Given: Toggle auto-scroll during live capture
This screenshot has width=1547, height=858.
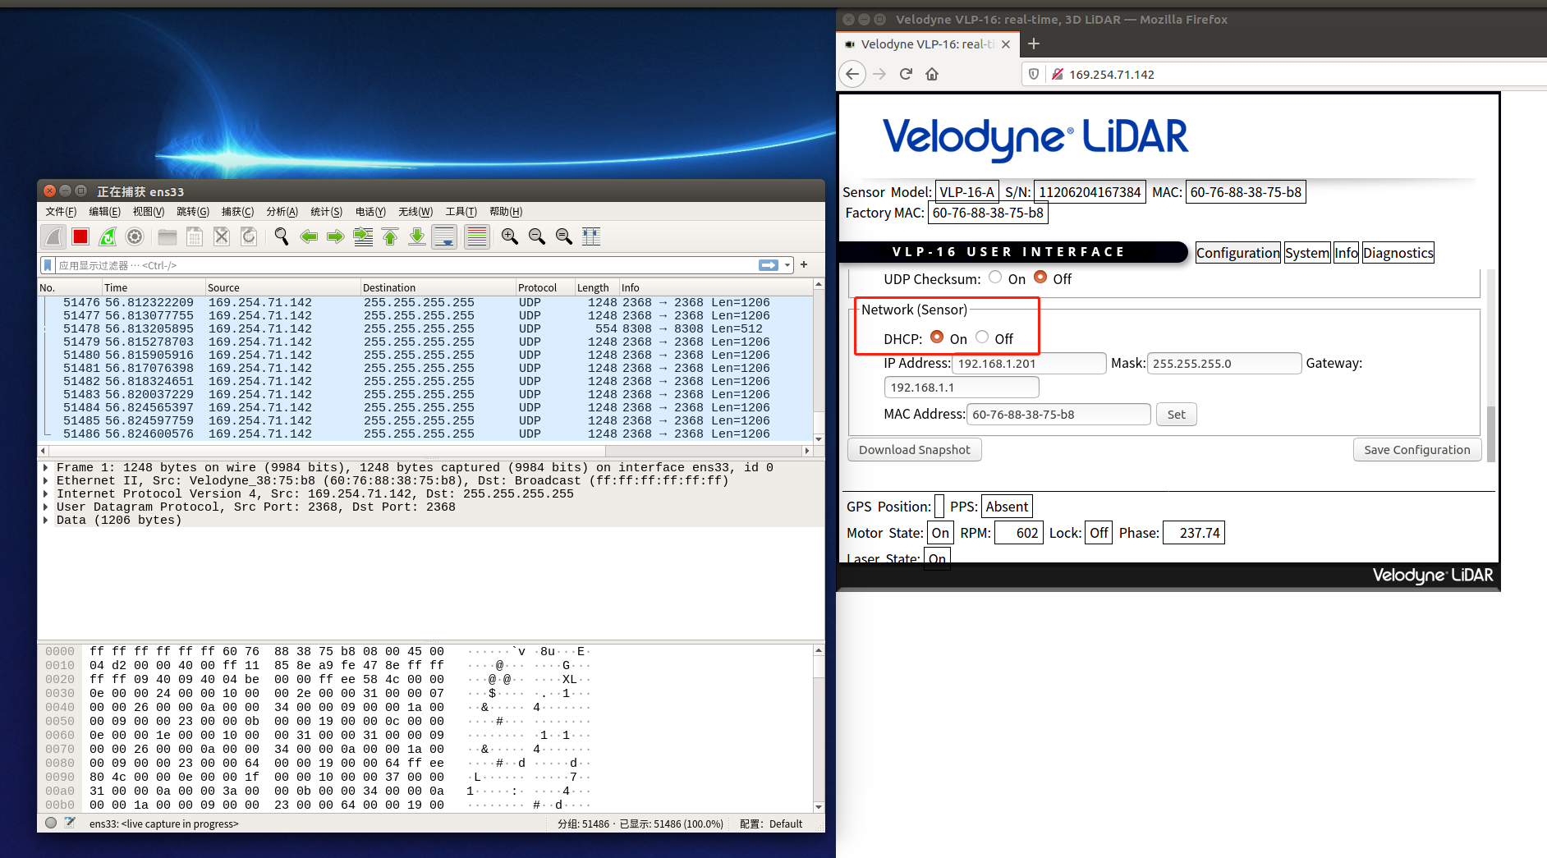Looking at the screenshot, I should pyautogui.click(x=444, y=236).
